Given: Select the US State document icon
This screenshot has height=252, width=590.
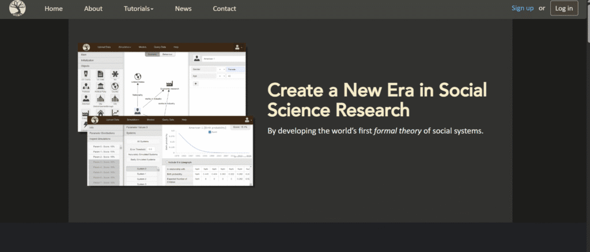Looking at the screenshot, I should click(100, 75).
